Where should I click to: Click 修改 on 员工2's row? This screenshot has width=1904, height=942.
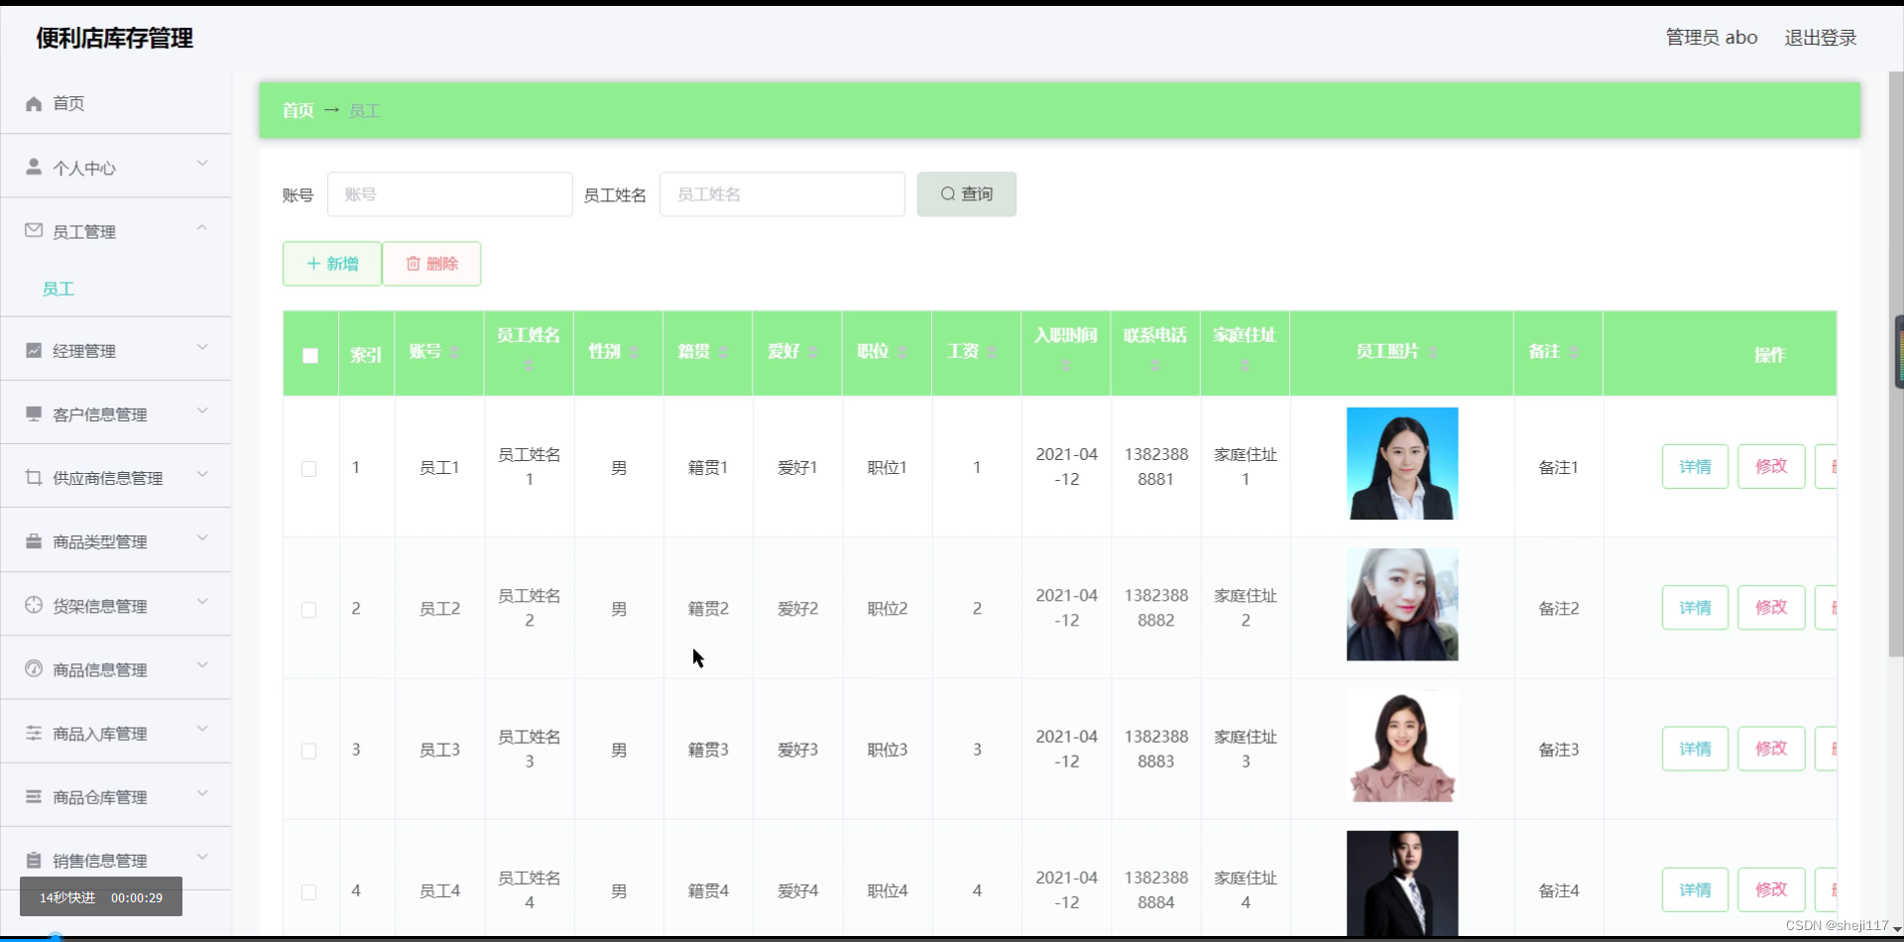(1771, 607)
